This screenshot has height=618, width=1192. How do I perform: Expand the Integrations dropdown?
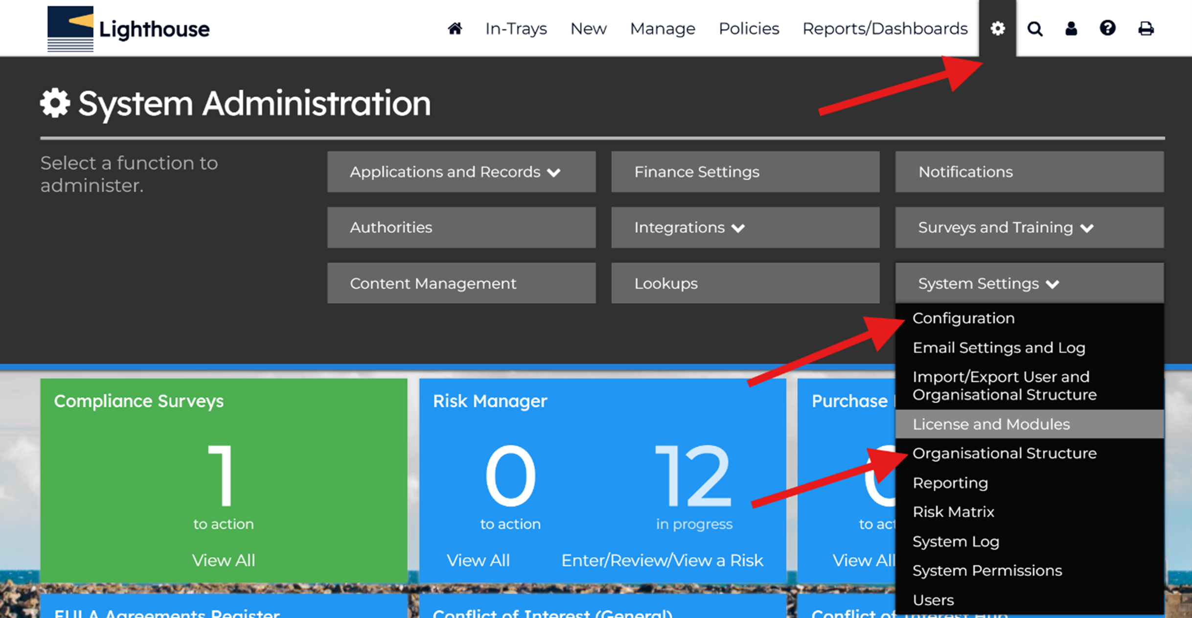click(745, 228)
